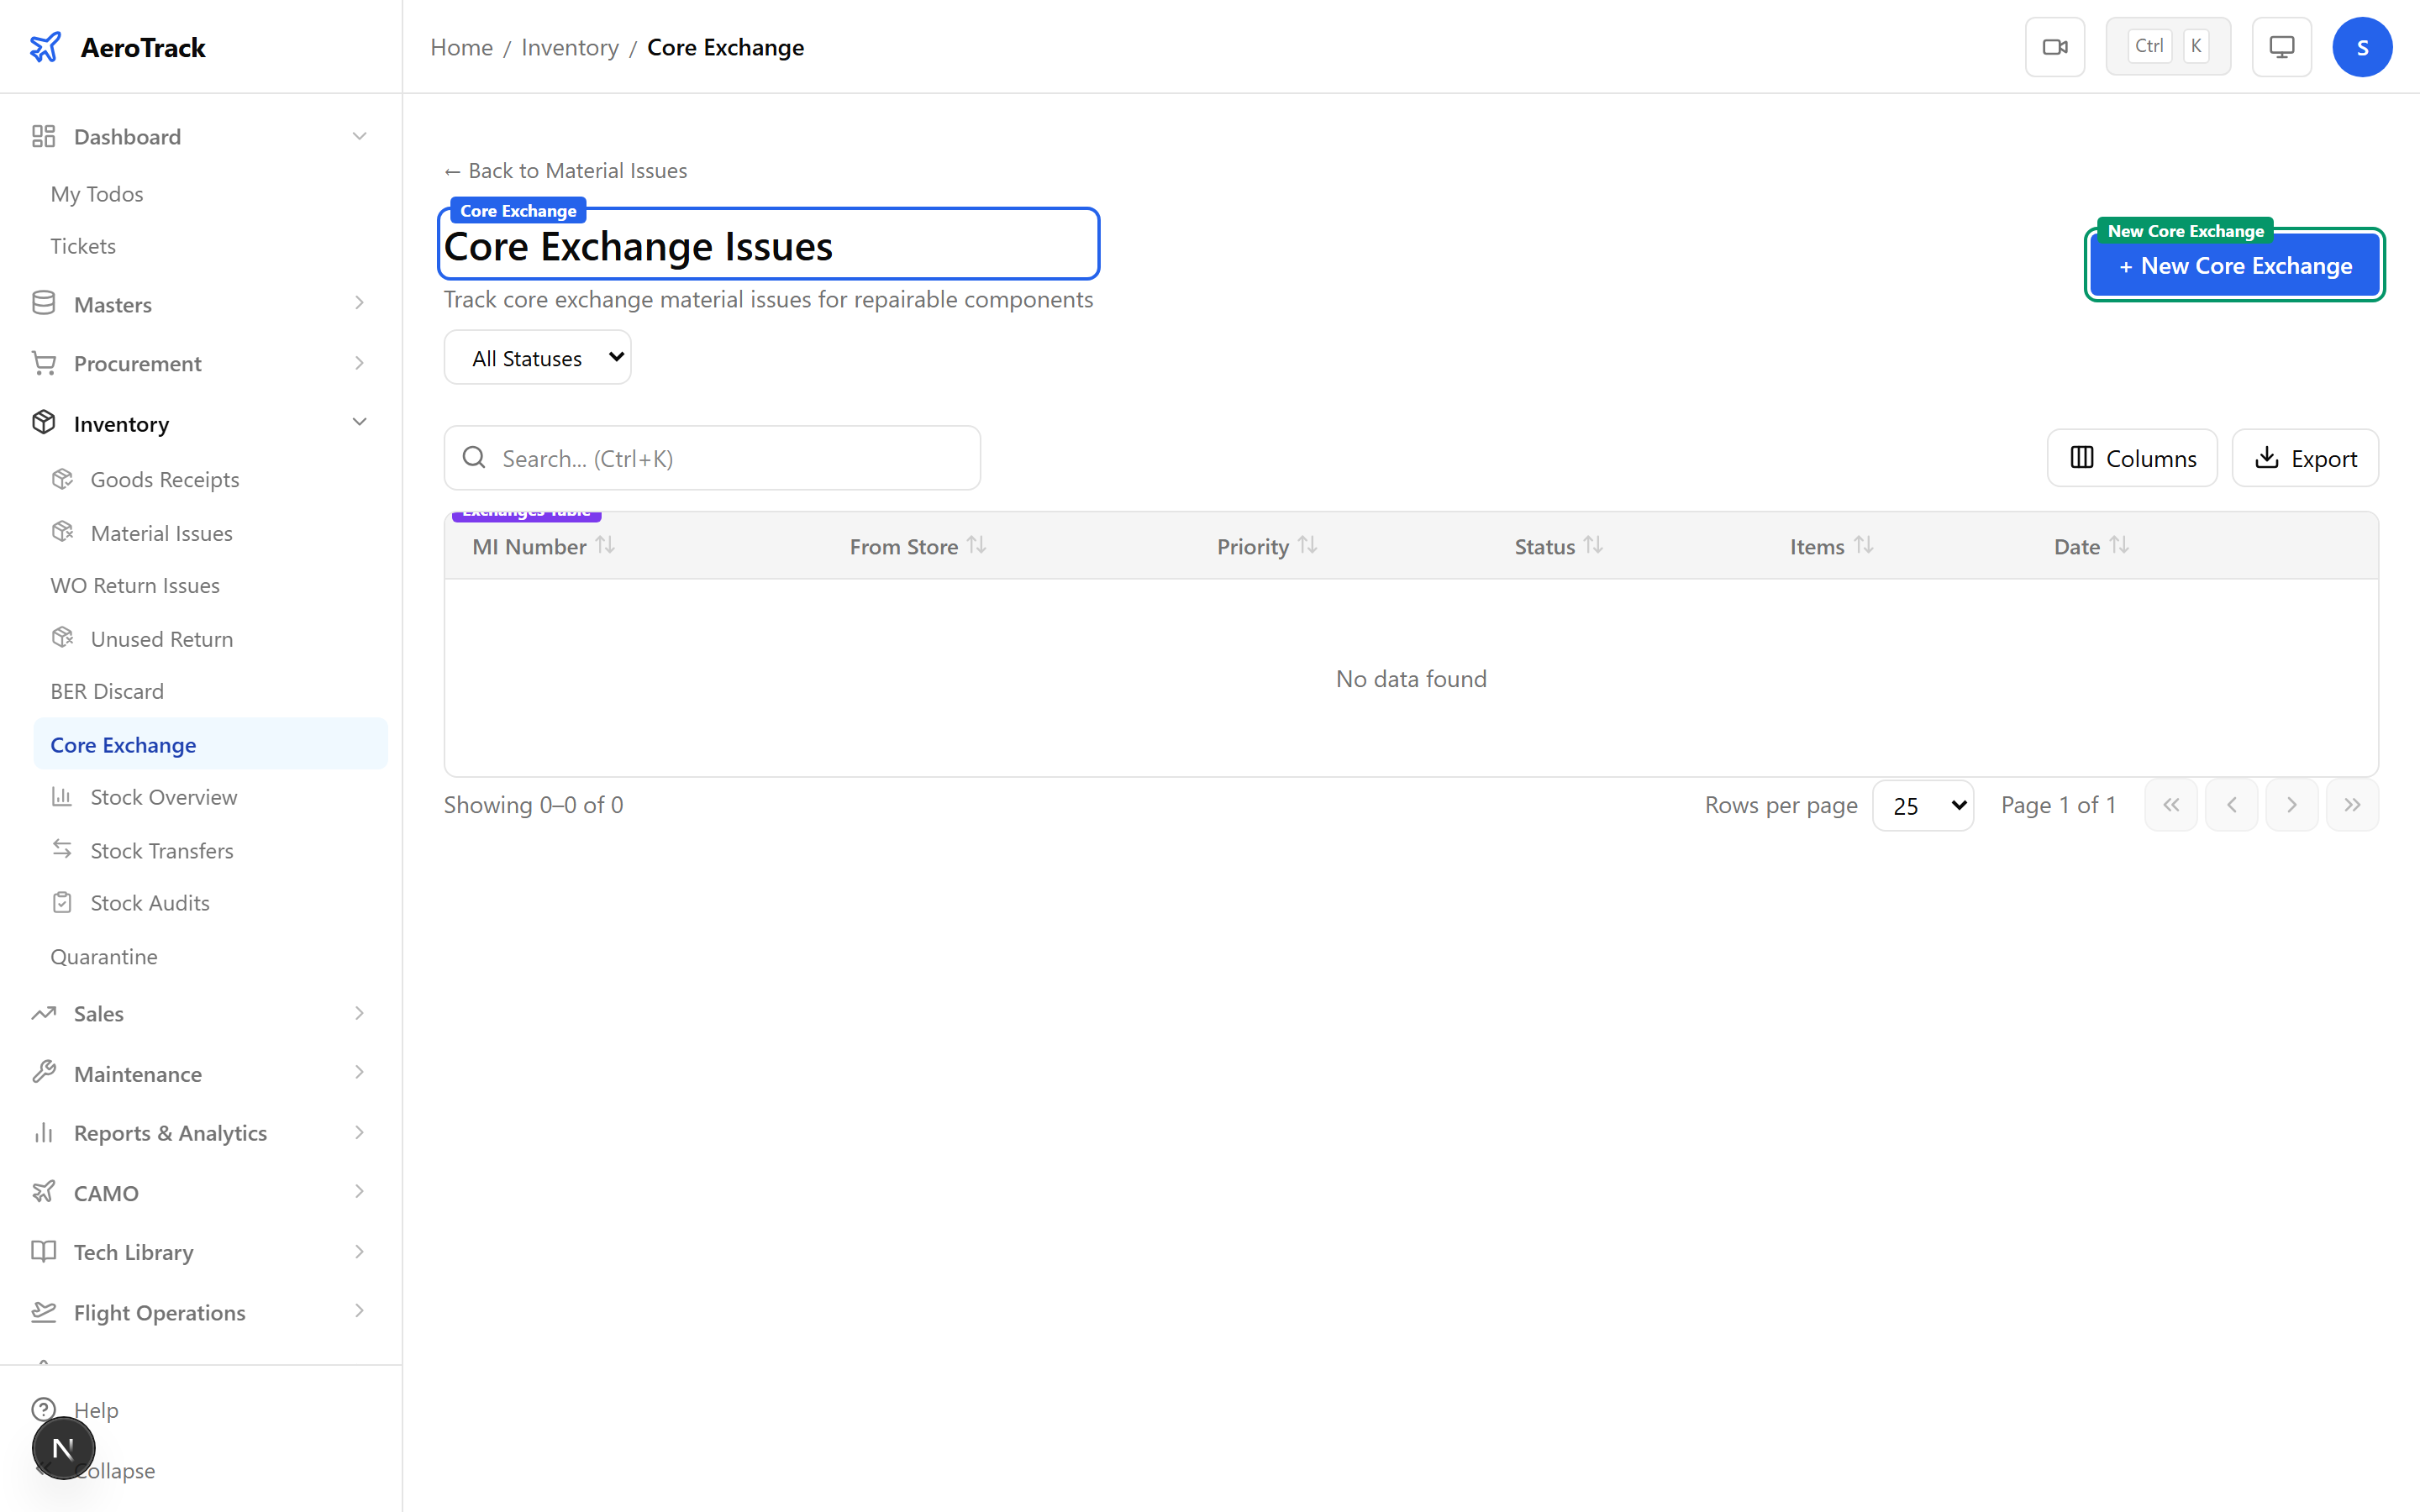Collapse the Inventory section chevron
The width and height of the screenshot is (2420, 1512).
click(x=359, y=421)
